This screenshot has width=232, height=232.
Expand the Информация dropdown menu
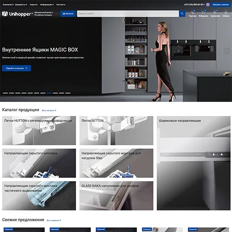[47, 5]
